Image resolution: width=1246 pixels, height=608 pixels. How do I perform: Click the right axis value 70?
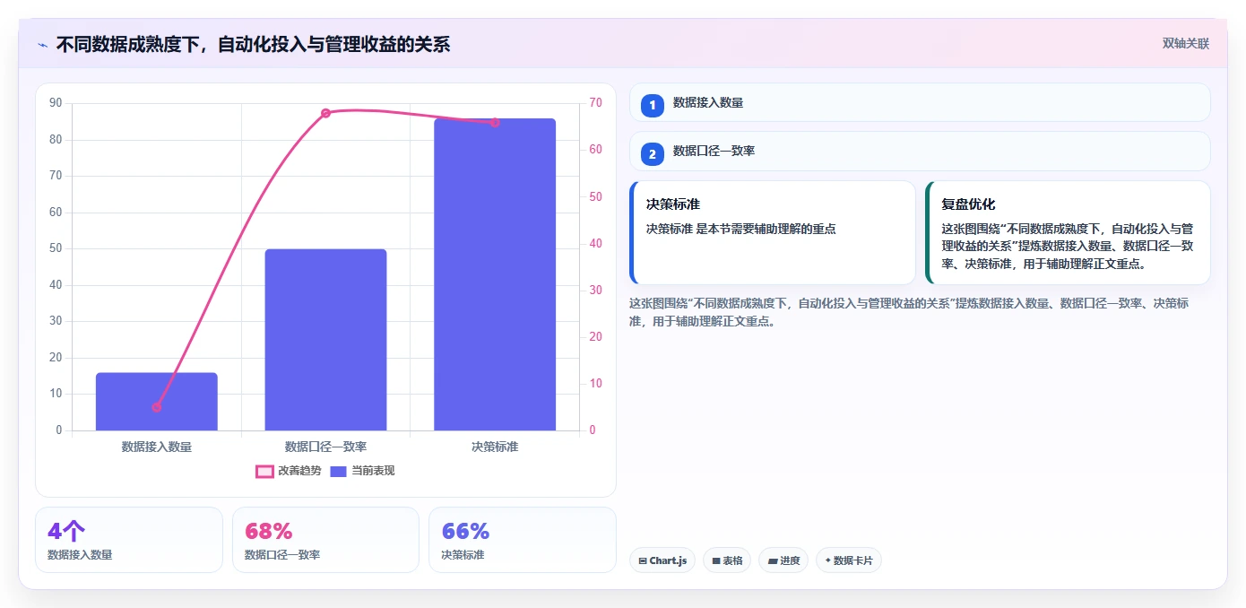pos(596,103)
